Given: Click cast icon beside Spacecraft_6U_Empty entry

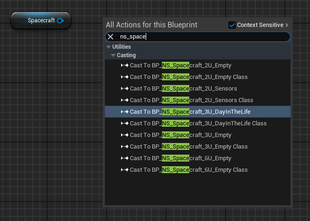Looking at the screenshot, I should coord(124,158).
